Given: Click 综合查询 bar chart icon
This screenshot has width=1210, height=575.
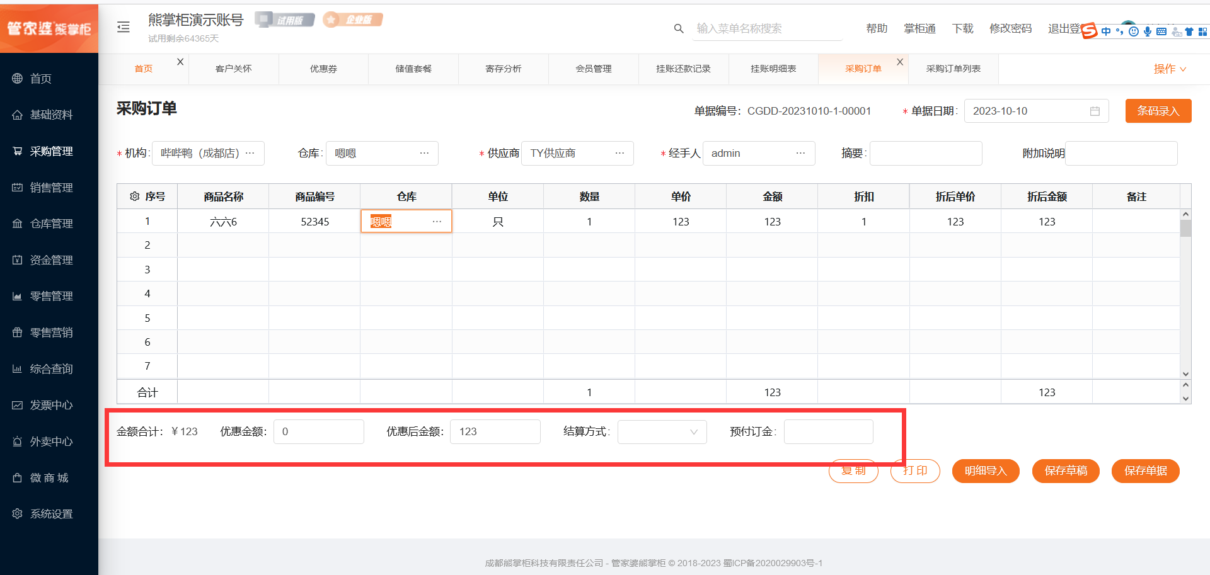Looking at the screenshot, I should [18, 369].
